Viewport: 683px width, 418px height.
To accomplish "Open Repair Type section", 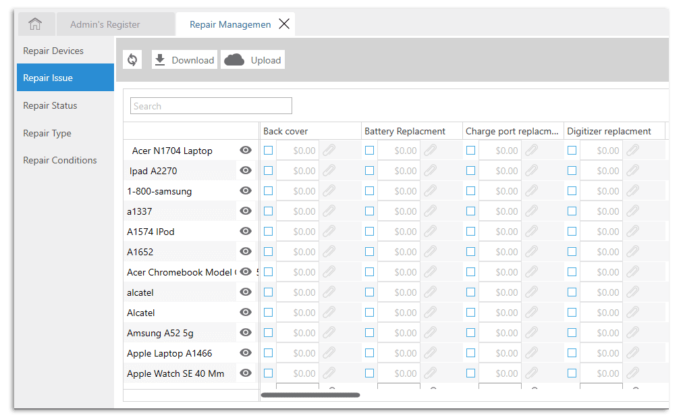I will pos(65,133).
